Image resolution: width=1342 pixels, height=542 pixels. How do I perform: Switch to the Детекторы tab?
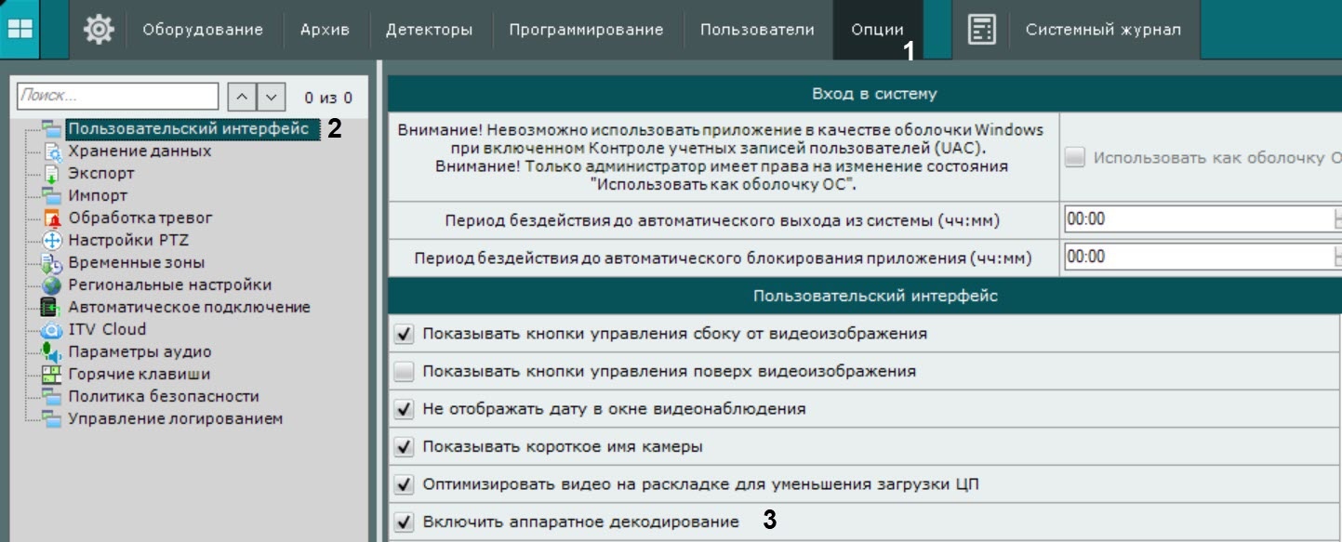[x=429, y=30]
